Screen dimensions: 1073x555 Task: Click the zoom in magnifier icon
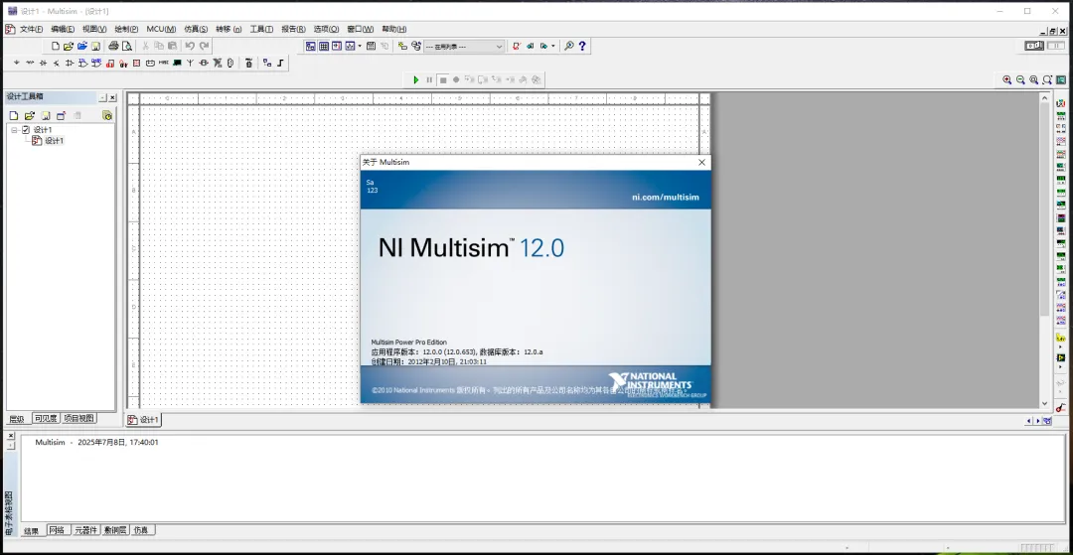(1006, 79)
